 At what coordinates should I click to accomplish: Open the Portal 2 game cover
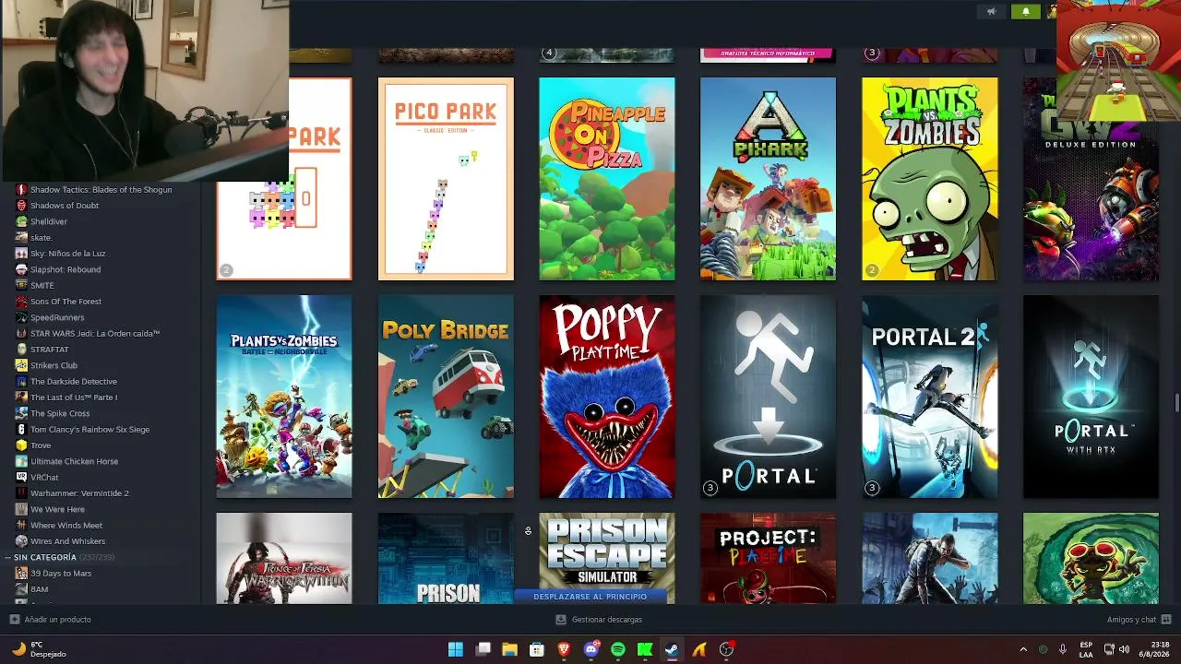(929, 397)
